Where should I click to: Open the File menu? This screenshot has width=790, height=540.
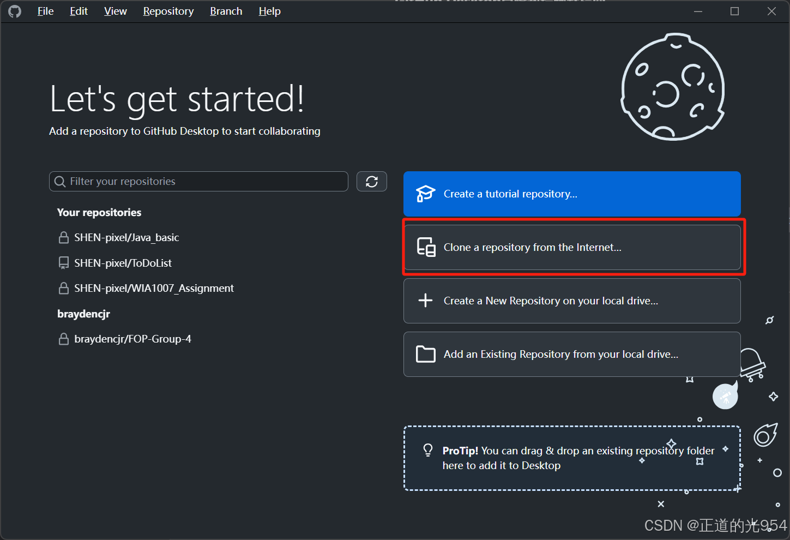45,11
